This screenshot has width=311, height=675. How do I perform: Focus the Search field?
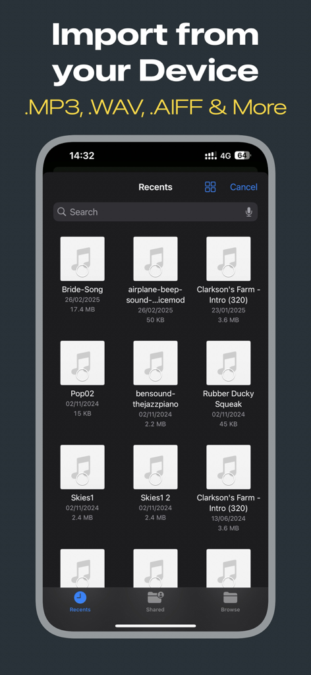pos(155,212)
